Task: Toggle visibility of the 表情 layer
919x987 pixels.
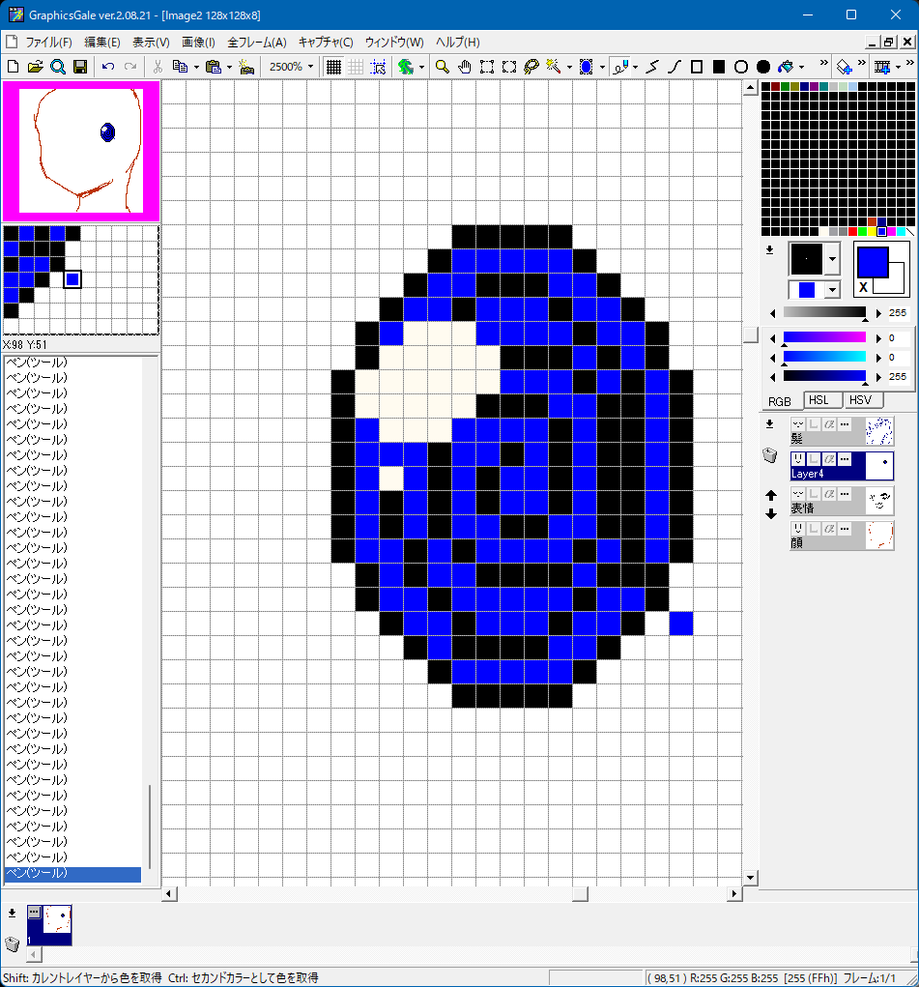Action: click(798, 494)
